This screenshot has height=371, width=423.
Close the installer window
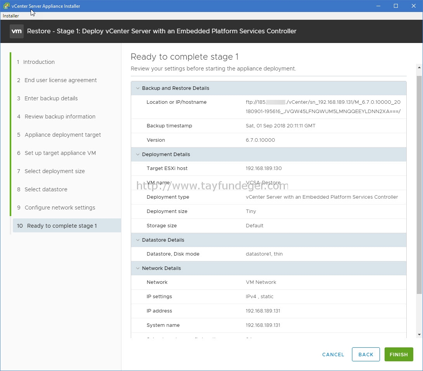point(414,6)
